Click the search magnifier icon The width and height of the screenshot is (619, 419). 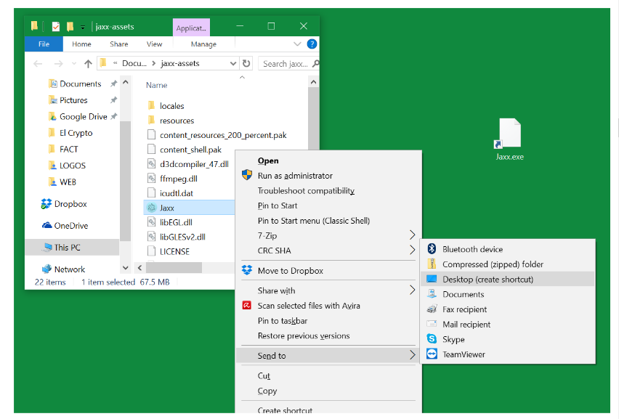pyautogui.click(x=315, y=63)
